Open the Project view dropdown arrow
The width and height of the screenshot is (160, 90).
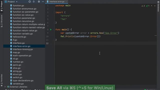coord(17,2)
